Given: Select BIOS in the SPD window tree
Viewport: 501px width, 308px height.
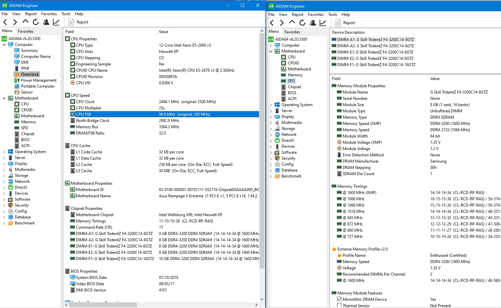Looking at the screenshot, I should tap(292, 93).
